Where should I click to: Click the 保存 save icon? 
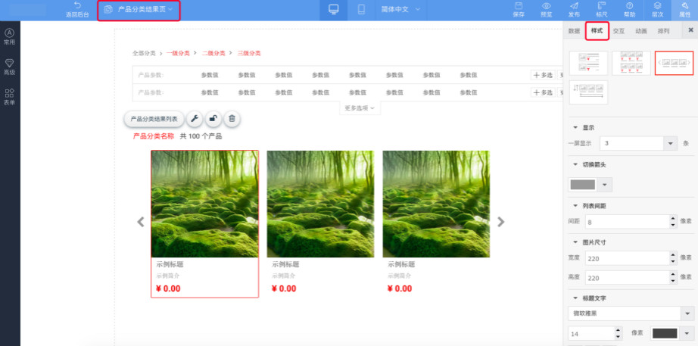point(519,6)
